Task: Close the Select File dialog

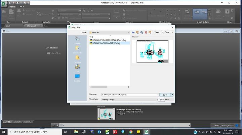Action: coord(172,27)
